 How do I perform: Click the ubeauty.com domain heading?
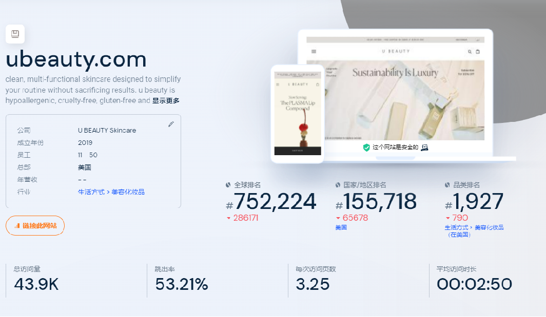[x=76, y=59]
